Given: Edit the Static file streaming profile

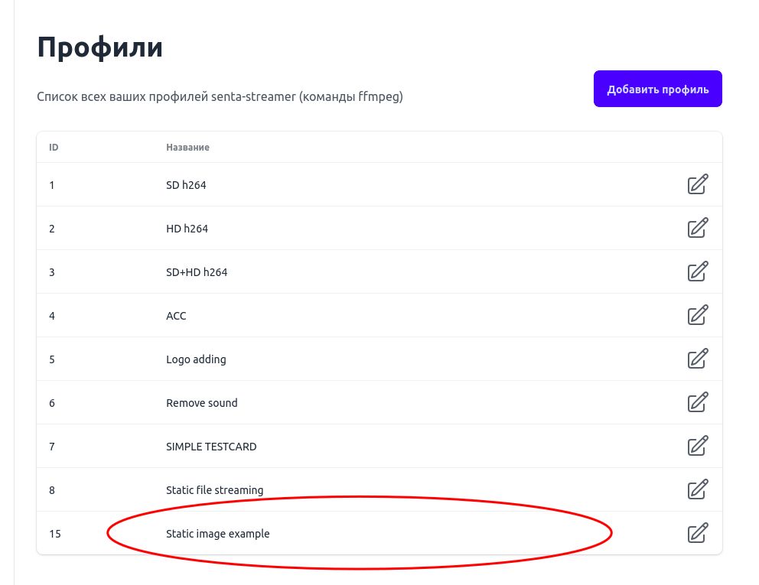Looking at the screenshot, I should pos(697,489).
